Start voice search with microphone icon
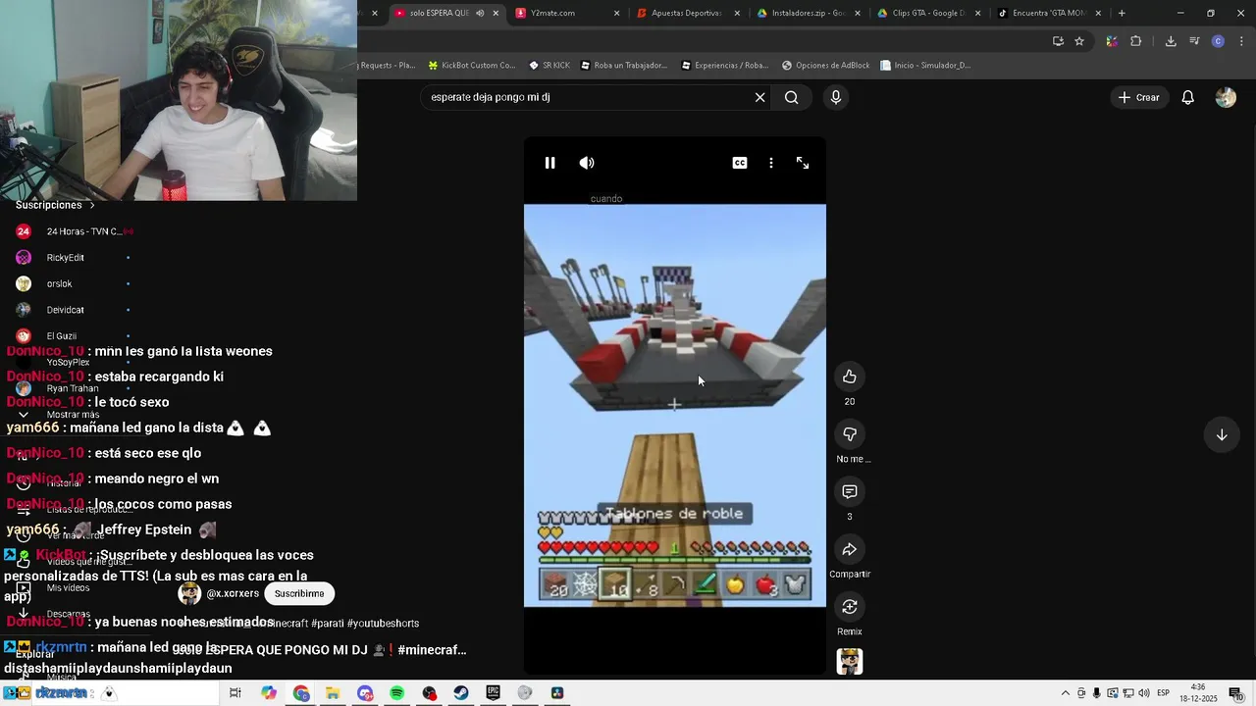1256x706 pixels. pos(836,97)
